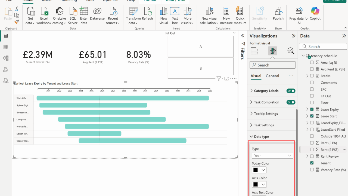Select slicer option A
Viewport: 348px width, 196px height.
click(201, 47)
